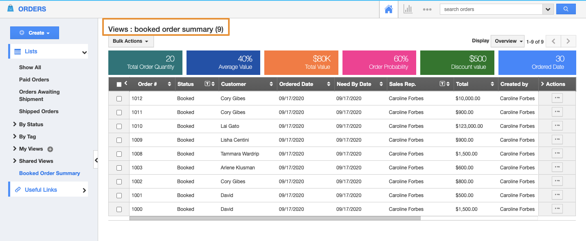Go to next page of results
This screenshot has height=241, width=586.
tap(568, 41)
